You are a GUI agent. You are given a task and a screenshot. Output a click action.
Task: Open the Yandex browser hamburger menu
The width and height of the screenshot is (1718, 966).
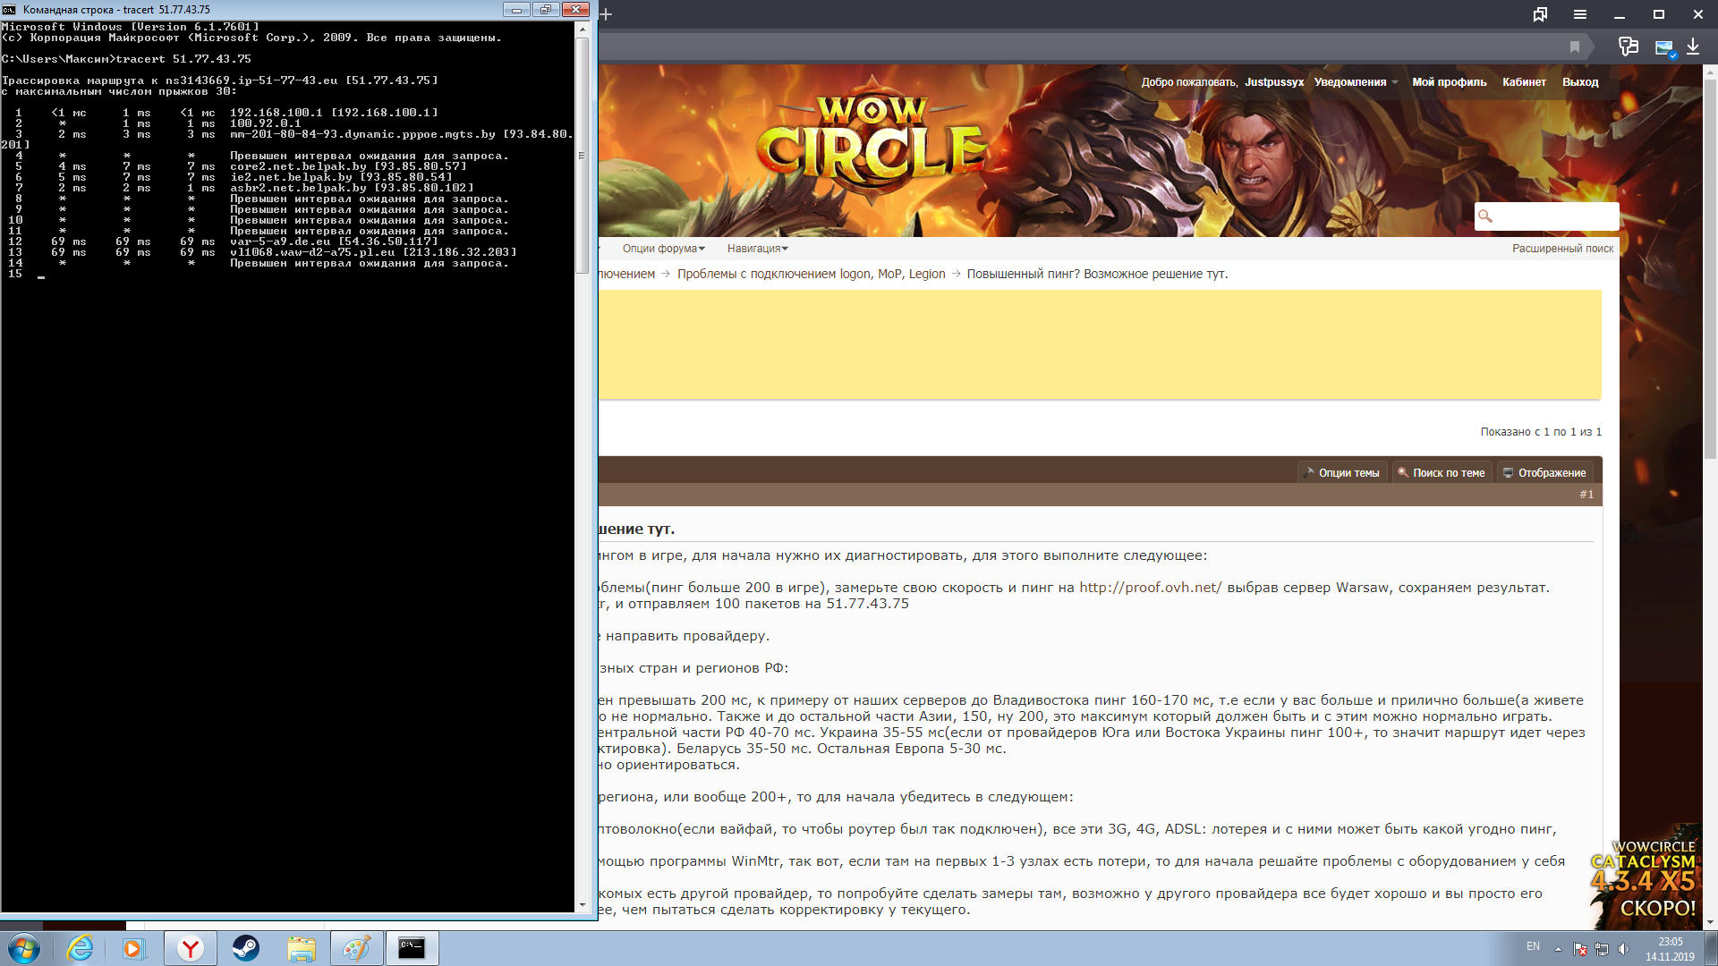[x=1580, y=14]
